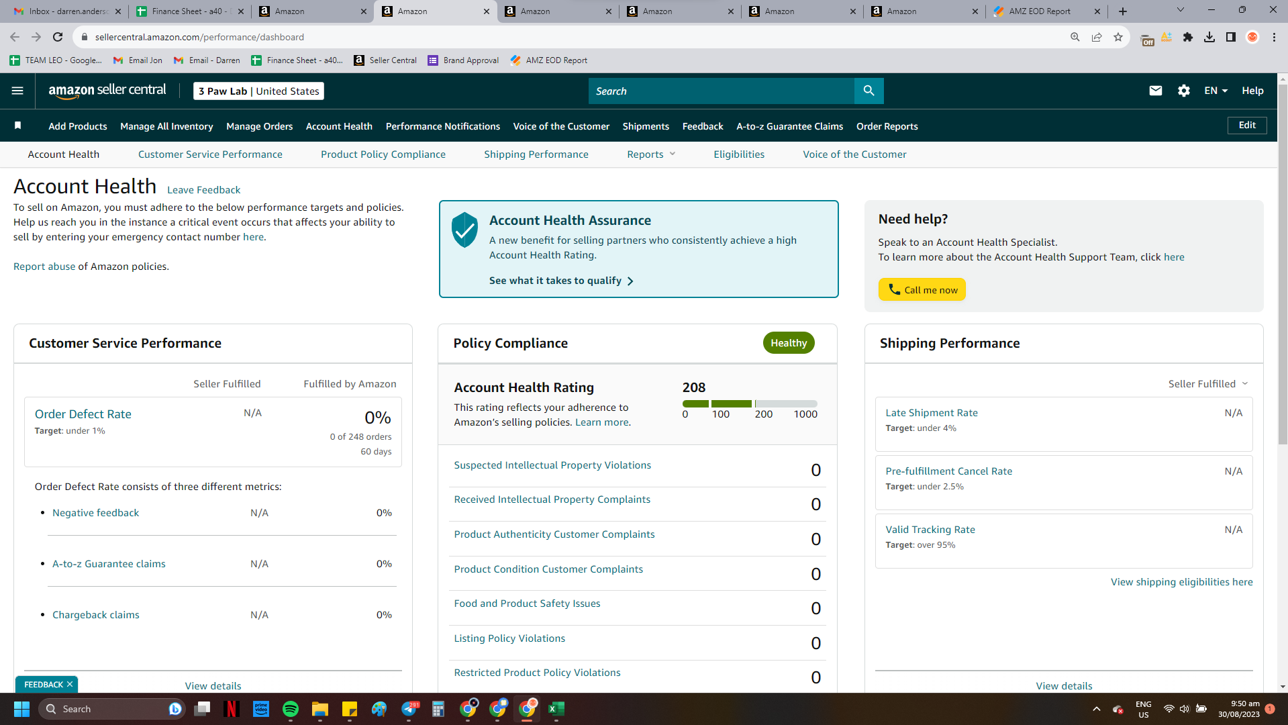The width and height of the screenshot is (1288, 725).
Task: Open the Seller Fulfilled dropdown in Shipping Performance
Action: (1208, 384)
